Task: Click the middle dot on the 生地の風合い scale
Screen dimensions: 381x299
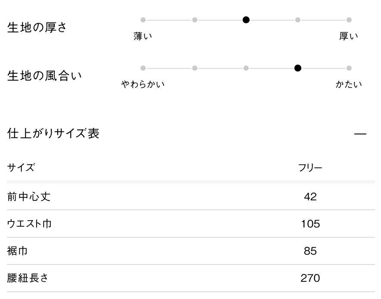Action: [x=246, y=68]
